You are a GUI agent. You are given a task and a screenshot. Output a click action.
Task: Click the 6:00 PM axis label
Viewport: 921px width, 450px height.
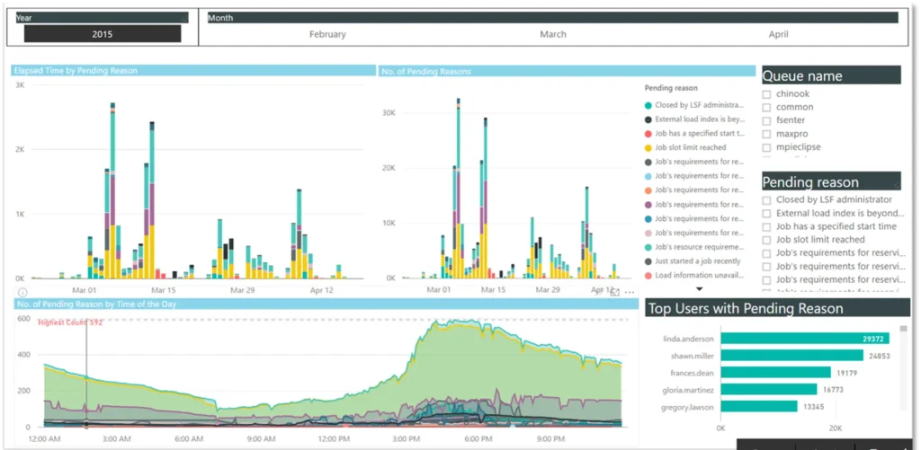[x=478, y=439]
